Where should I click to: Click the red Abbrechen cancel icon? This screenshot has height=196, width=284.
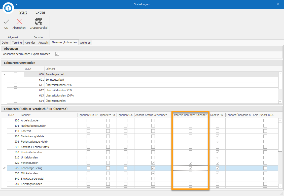coord(19,22)
